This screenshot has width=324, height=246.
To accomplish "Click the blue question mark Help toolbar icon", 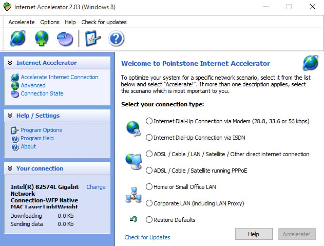I will click(x=116, y=39).
